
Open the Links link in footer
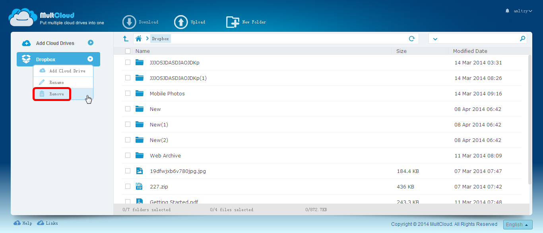(x=52, y=223)
